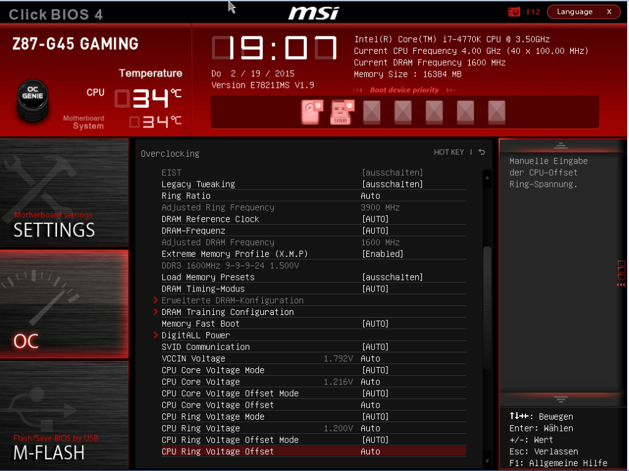Open the SETTINGS section
Screen dimensions: 629x471
[x=64, y=192]
